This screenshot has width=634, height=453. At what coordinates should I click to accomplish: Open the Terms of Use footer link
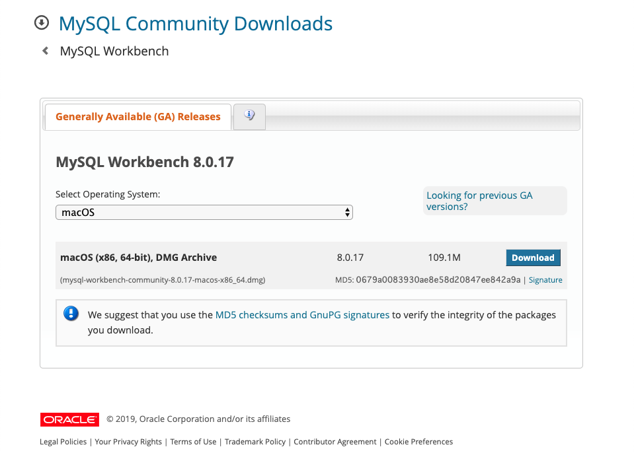193,442
